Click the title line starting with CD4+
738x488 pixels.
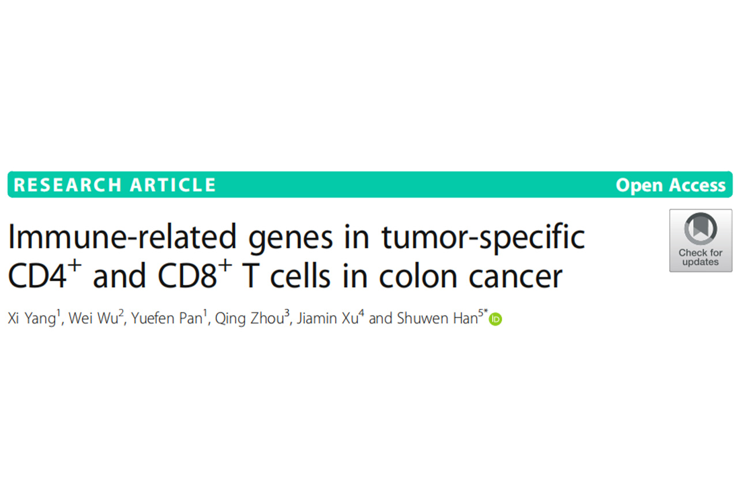click(x=285, y=277)
